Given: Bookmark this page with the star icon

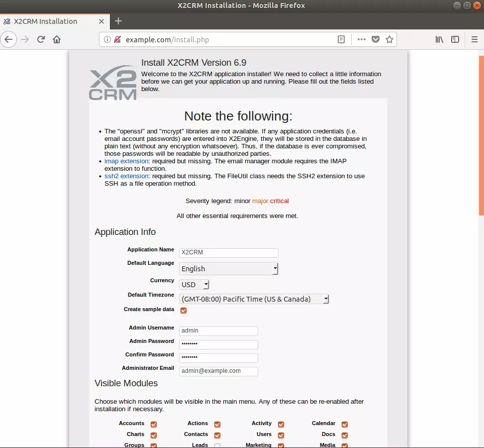Looking at the screenshot, I should [389, 39].
